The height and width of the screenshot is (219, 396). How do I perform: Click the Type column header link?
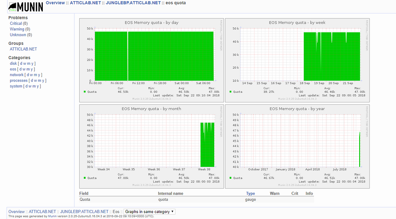[x=251, y=193]
